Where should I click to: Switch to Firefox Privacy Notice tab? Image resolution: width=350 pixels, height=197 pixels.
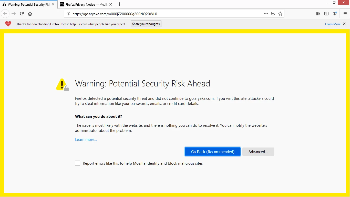[86, 4]
